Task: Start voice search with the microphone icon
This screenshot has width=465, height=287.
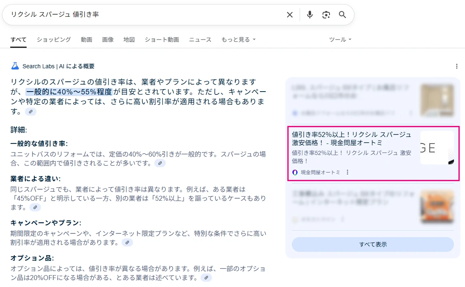Action: [x=309, y=14]
